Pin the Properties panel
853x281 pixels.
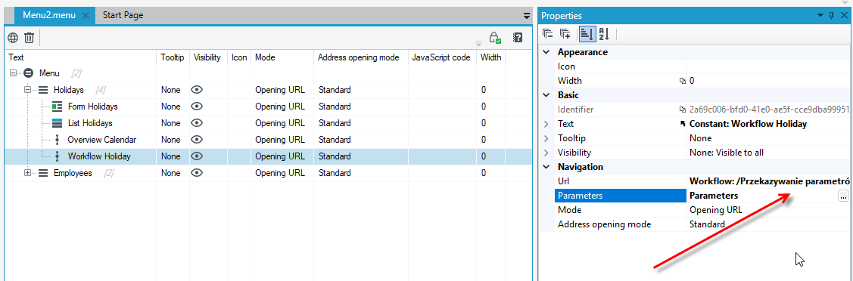click(x=831, y=16)
